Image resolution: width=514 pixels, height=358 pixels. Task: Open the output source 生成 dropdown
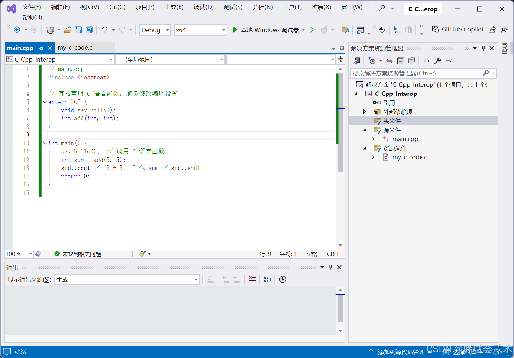pos(127,280)
